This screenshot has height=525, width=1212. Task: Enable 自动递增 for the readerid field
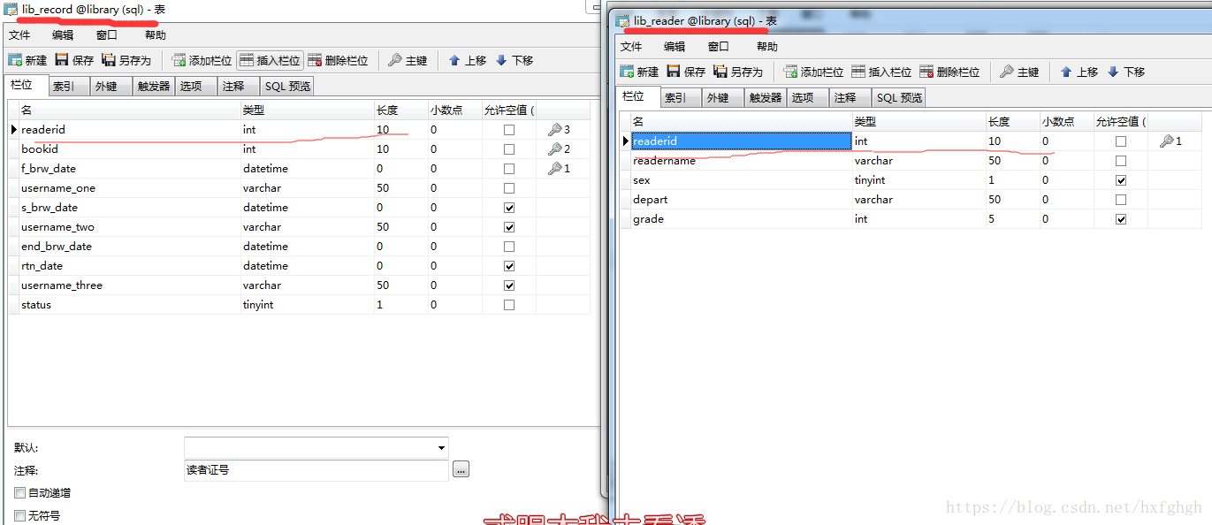tap(19, 493)
